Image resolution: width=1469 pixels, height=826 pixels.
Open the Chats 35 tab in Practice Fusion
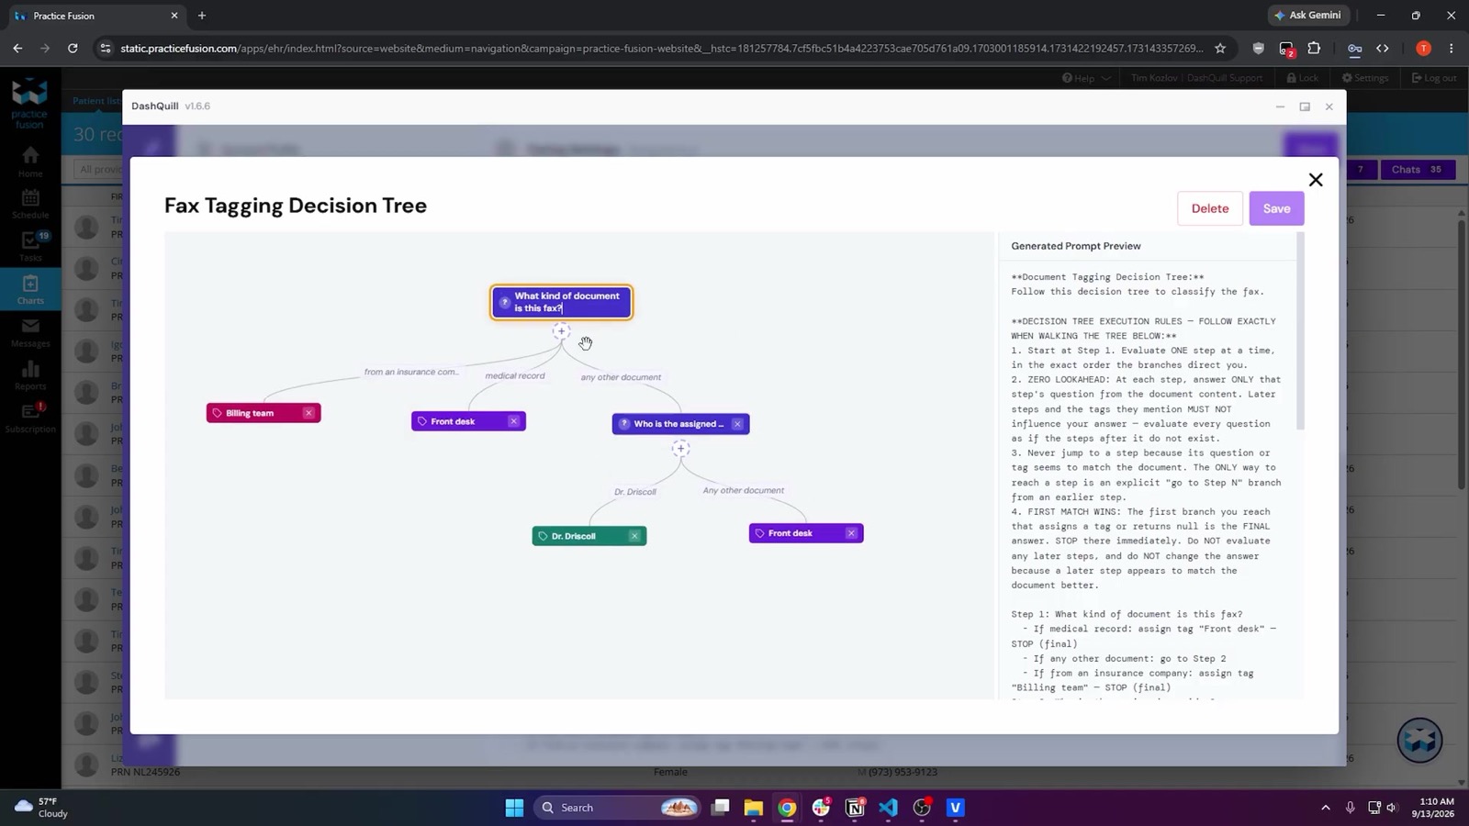[1417, 170]
